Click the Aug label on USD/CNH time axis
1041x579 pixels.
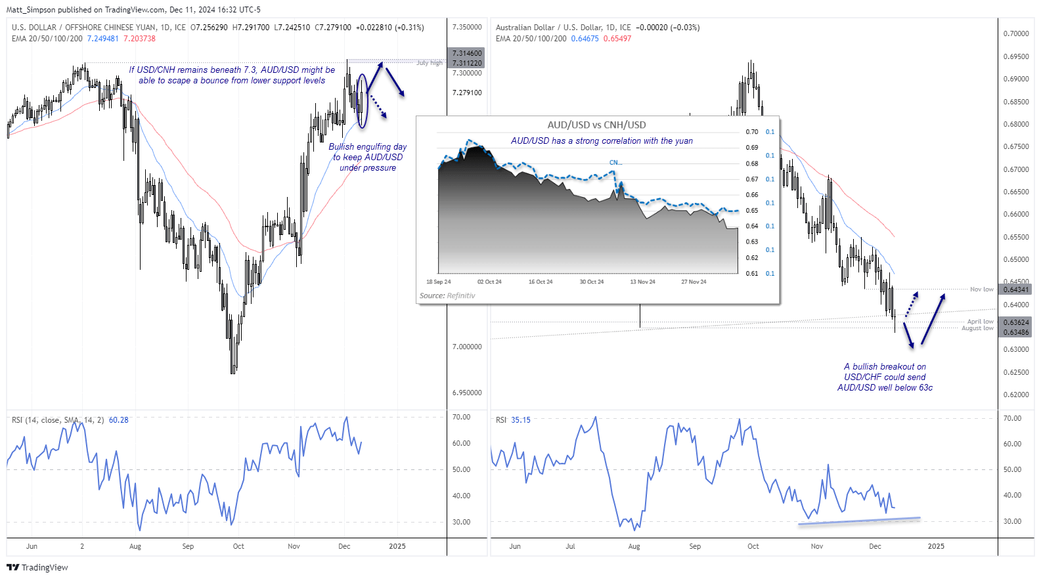coord(135,546)
